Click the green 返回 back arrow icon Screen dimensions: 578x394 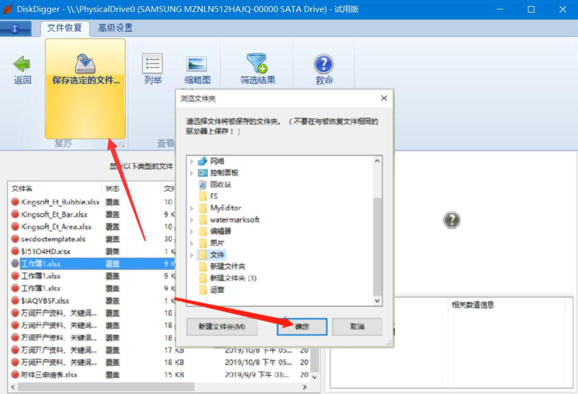[22, 63]
